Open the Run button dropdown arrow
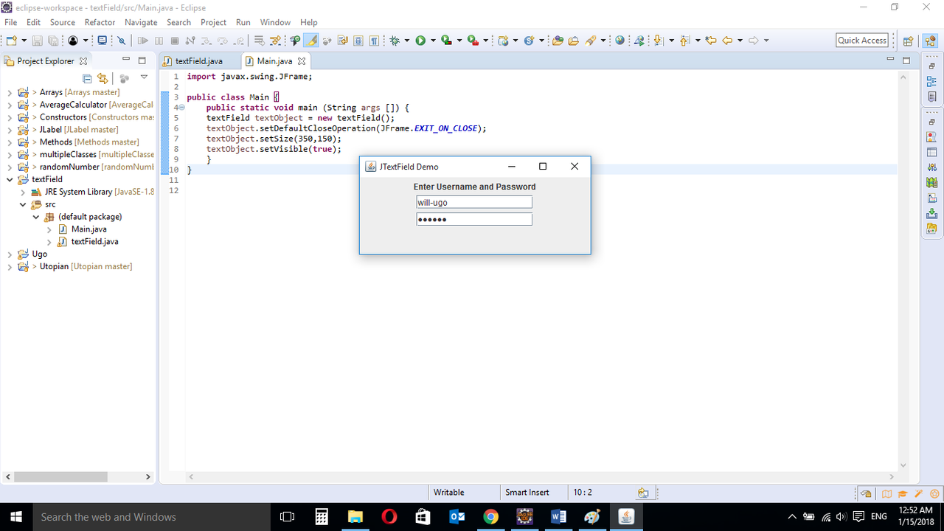 (431, 40)
